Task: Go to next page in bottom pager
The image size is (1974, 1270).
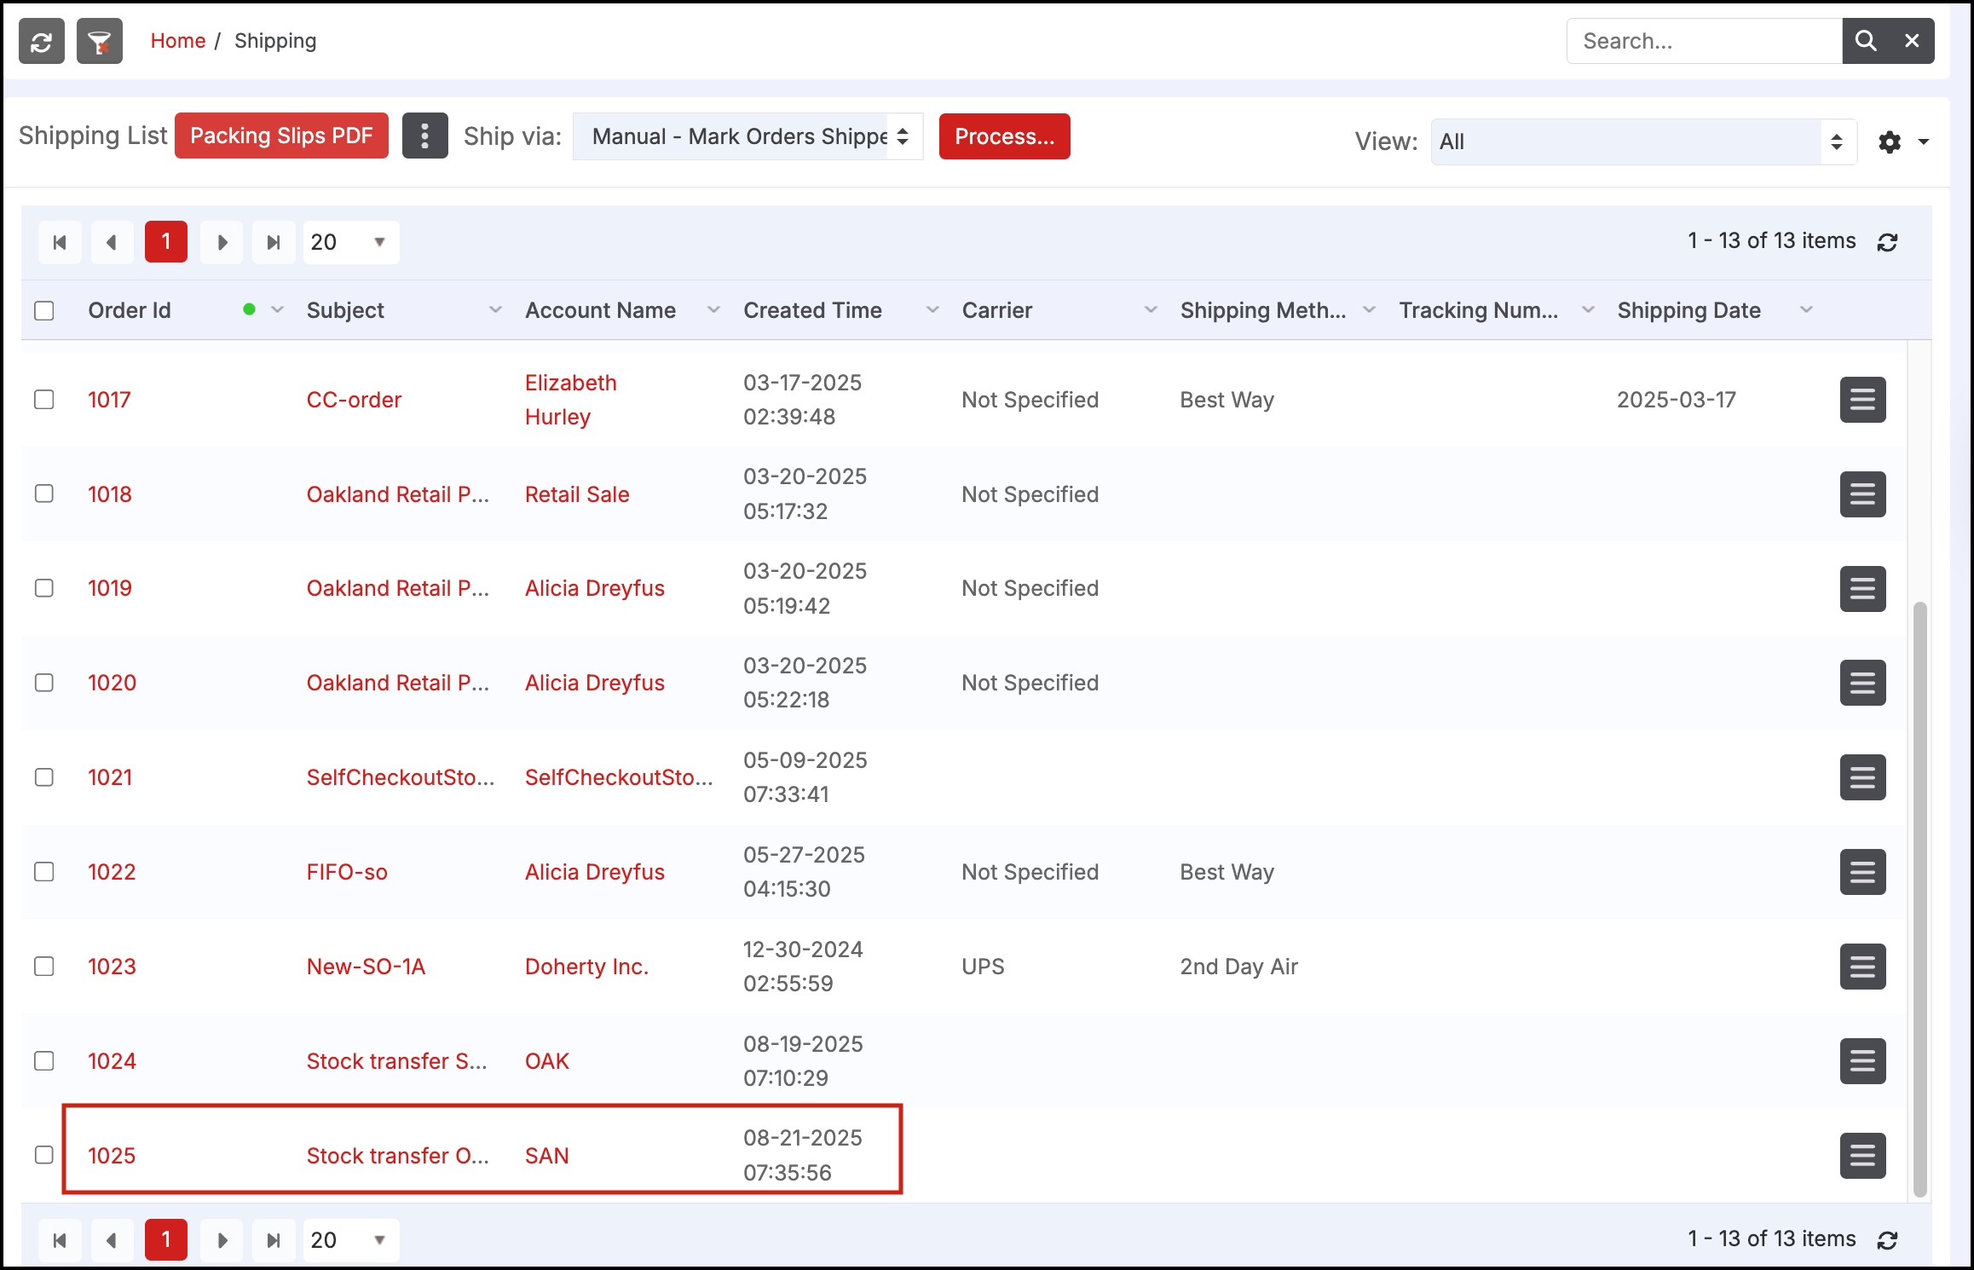Action: tap(222, 1240)
